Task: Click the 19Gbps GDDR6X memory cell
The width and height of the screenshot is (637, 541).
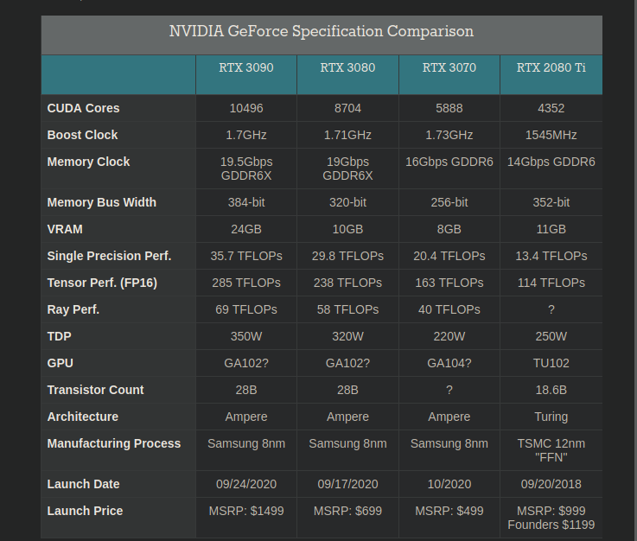Action: (347, 169)
